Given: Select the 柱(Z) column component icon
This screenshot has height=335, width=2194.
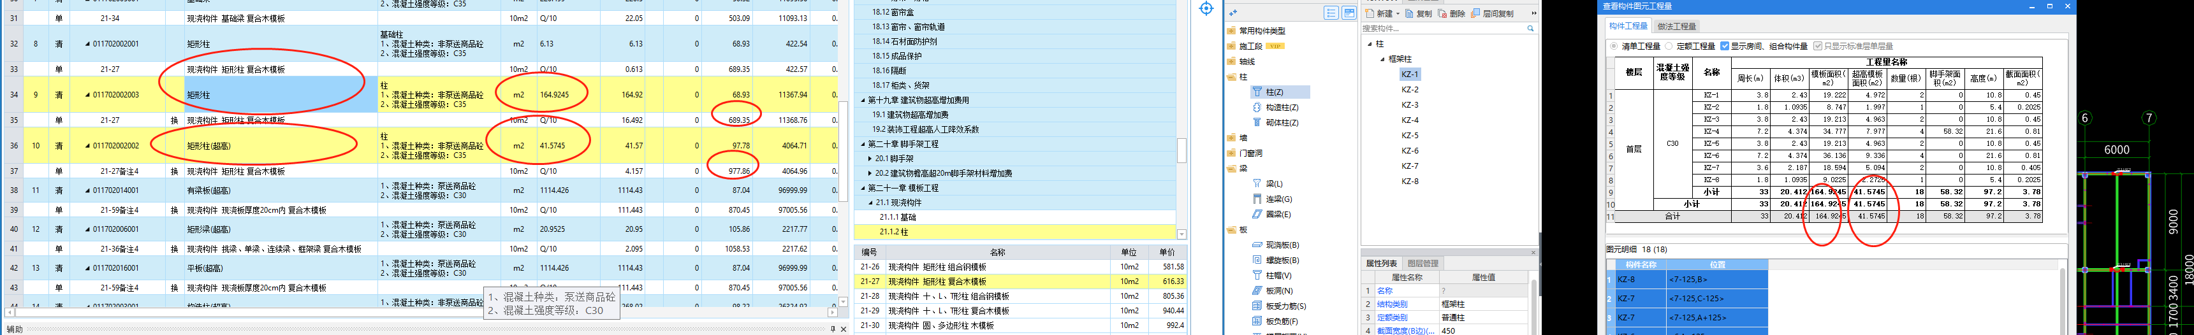Looking at the screenshot, I should pyautogui.click(x=1257, y=92).
